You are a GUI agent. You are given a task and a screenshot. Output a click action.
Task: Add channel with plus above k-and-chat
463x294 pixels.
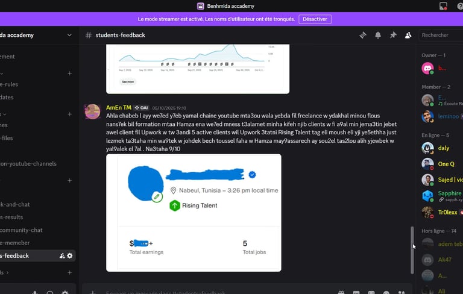coord(70,180)
